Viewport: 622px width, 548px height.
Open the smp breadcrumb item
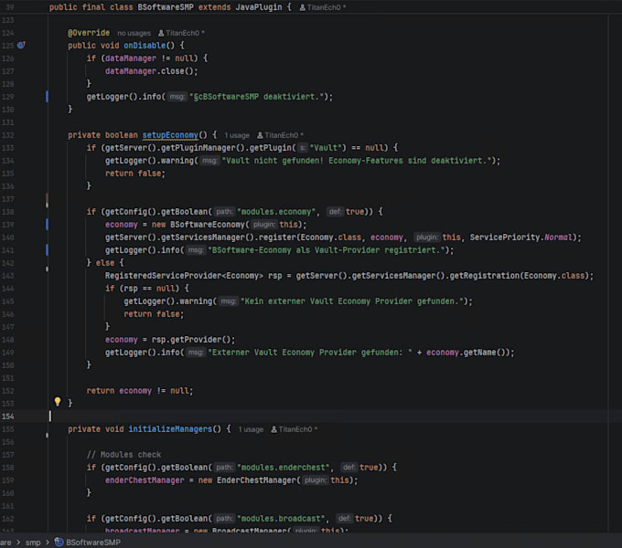tap(33, 543)
